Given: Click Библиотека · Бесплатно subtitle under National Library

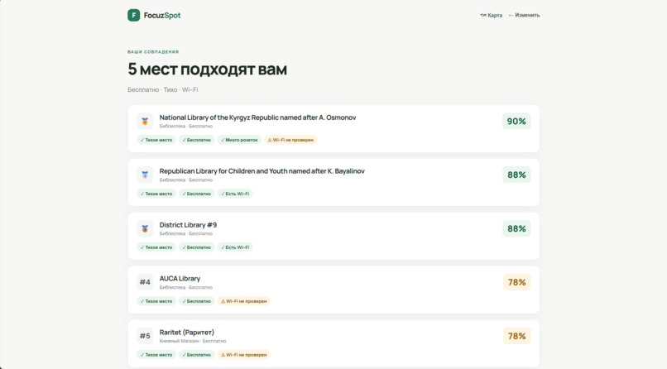Looking at the screenshot, I should click(186, 127).
